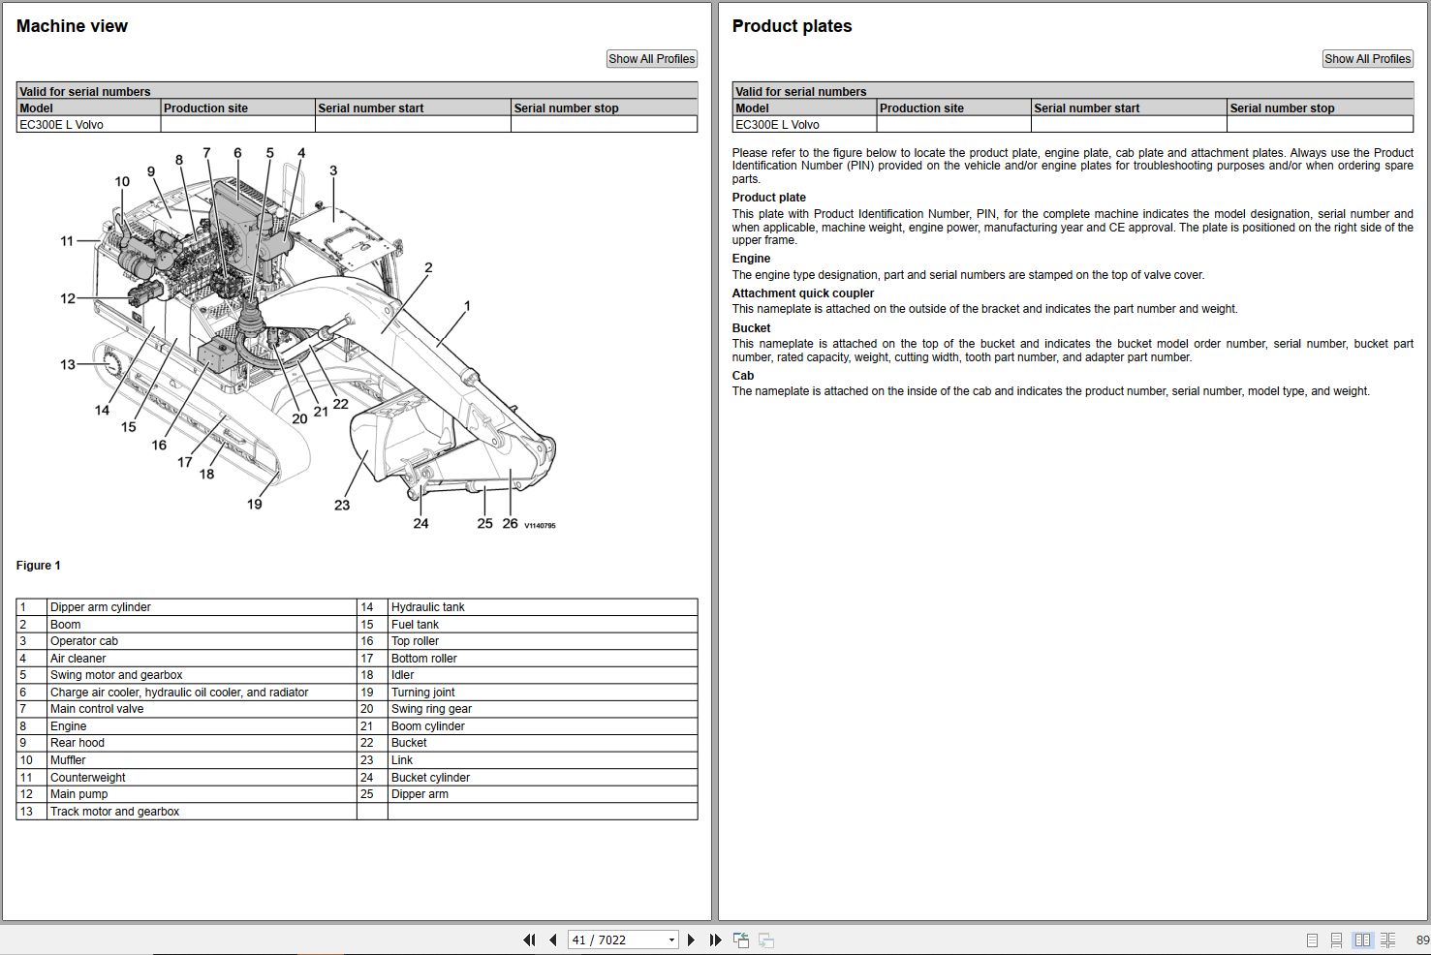
Task: Go to the first page
Action: click(x=529, y=940)
